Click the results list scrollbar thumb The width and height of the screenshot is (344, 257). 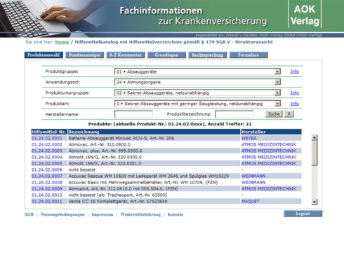315,153
